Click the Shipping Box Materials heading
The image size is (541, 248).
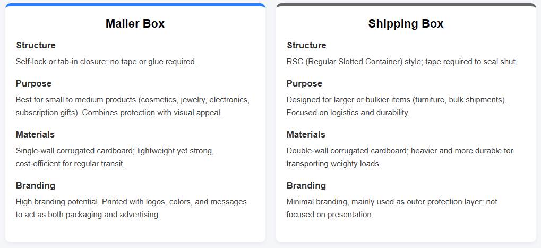pos(306,135)
